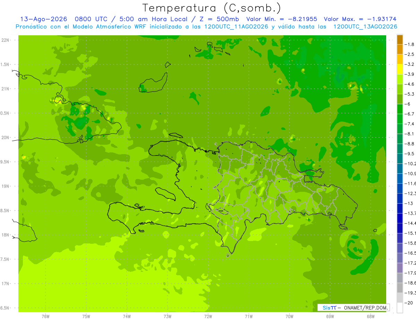Select the date text "13-Ago-2026"
The height and width of the screenshot is (321, 416).
[x=44, y=19]
